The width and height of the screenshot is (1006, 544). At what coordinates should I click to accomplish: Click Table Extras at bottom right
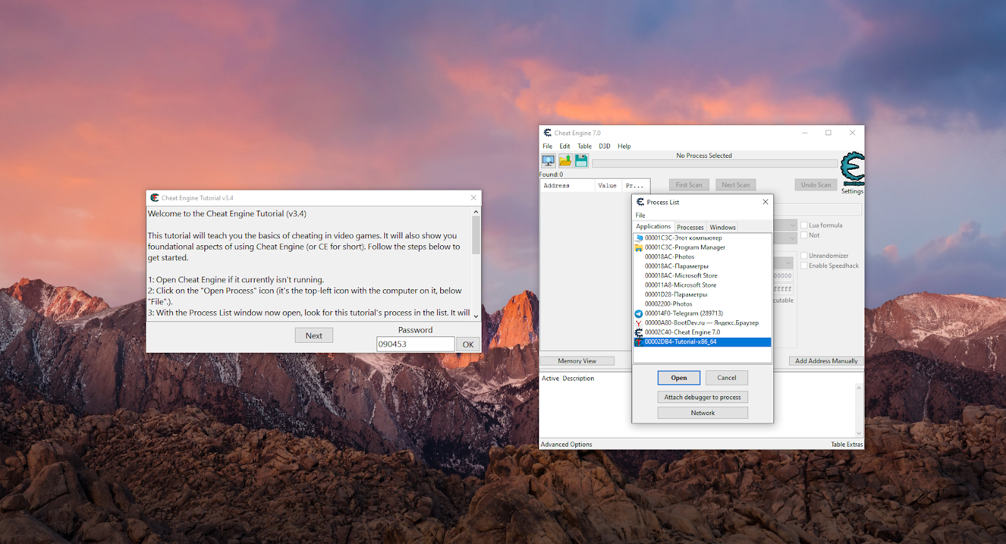(847, 444)
